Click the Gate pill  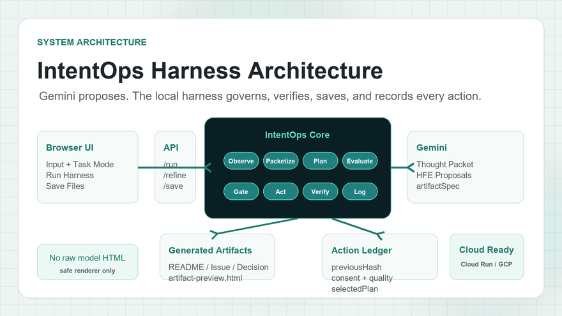pos(241,192)
